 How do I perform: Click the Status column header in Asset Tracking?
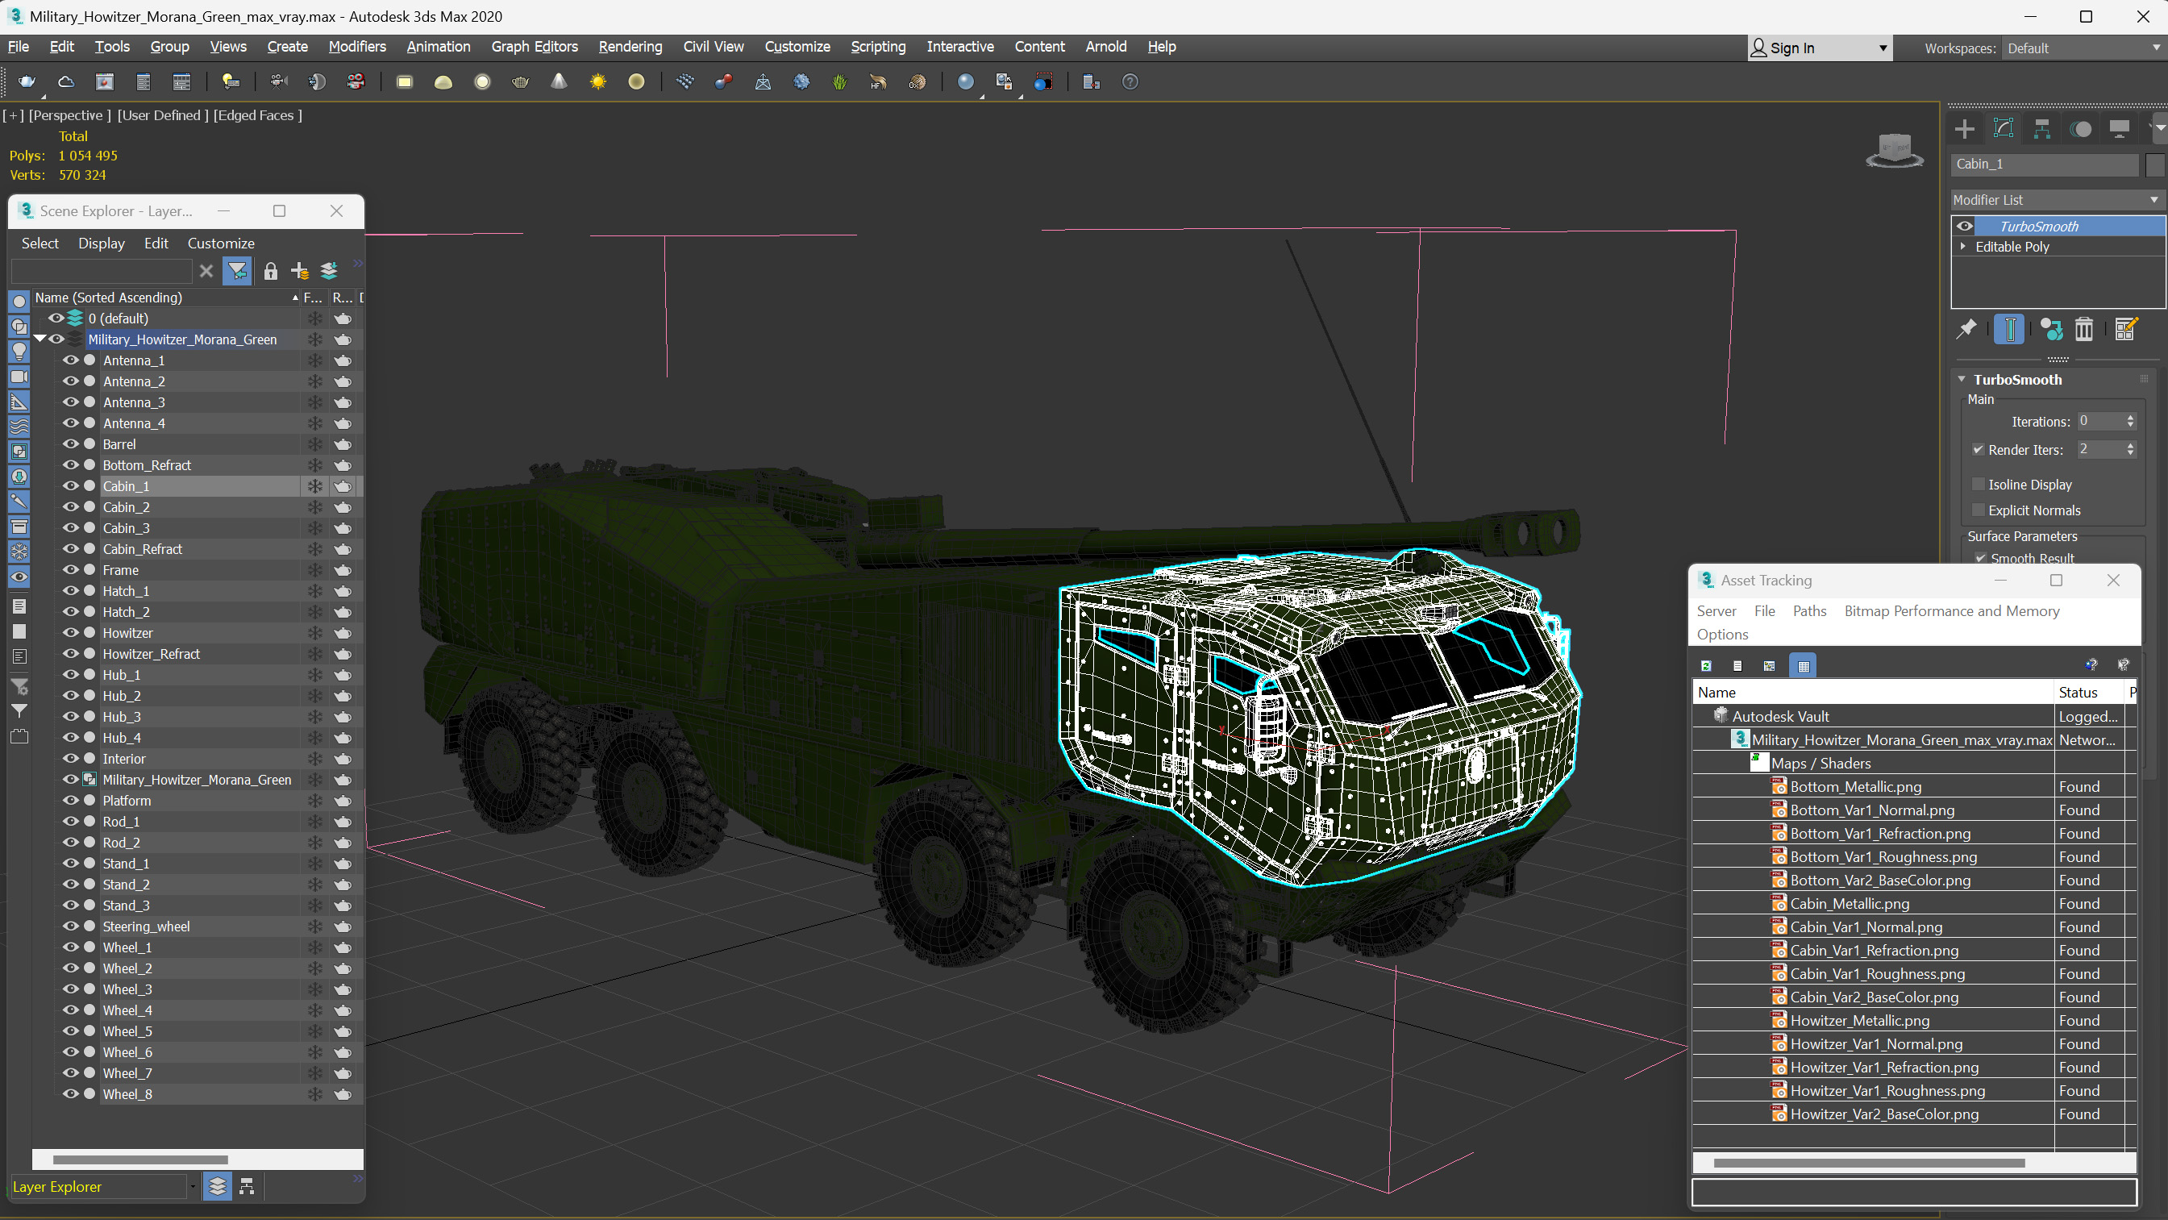[x=2088, y=692]
